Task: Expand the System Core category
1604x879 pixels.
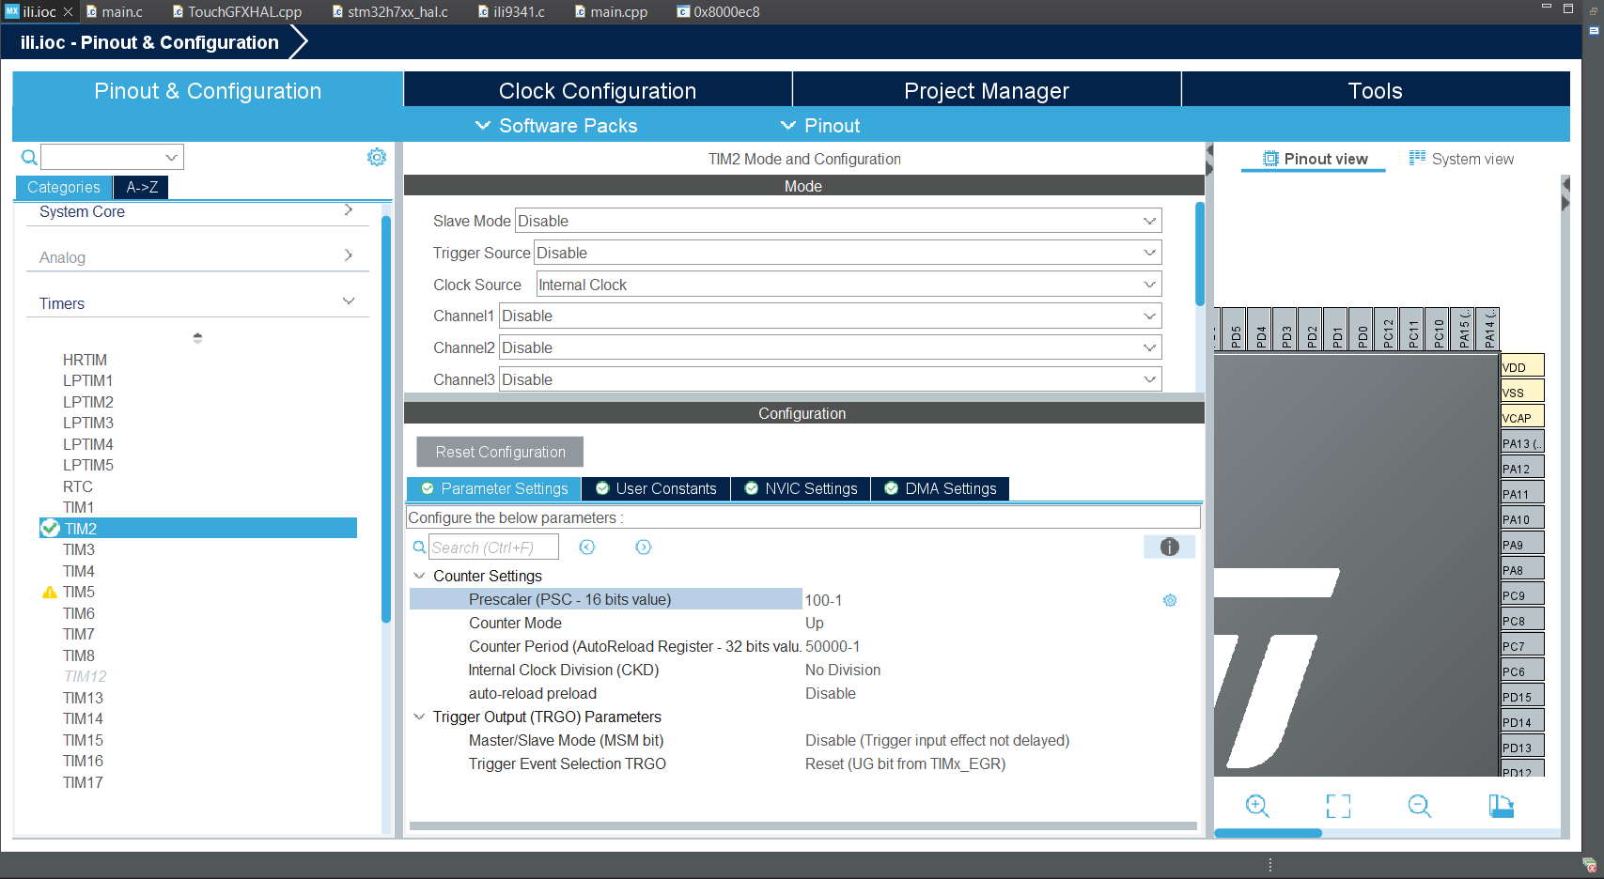Action: [x=348, y=211]
